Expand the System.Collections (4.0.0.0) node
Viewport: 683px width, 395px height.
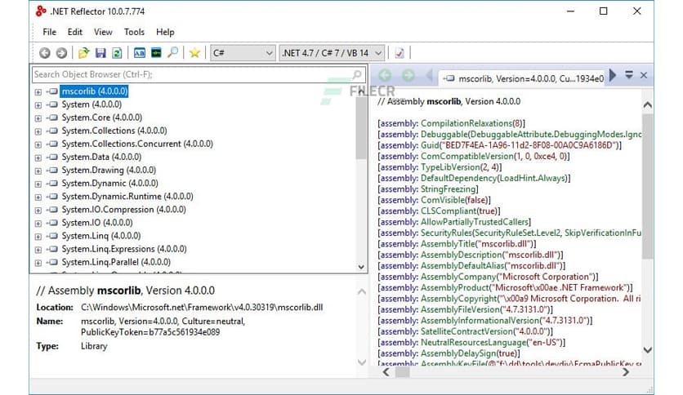(38, 131)
